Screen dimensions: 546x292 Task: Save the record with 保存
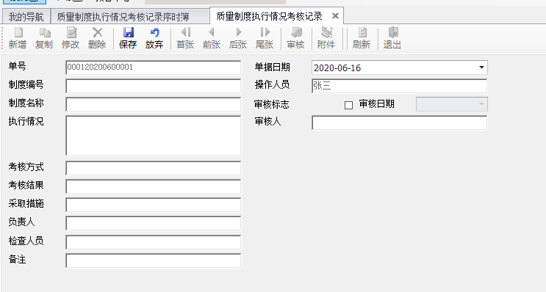[128, 38]
